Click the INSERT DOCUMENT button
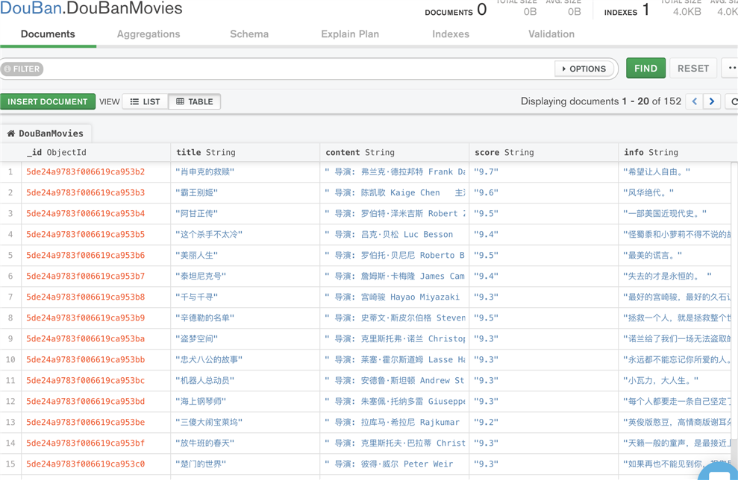This screenshot has width=738, height=480. click(48, 101)
